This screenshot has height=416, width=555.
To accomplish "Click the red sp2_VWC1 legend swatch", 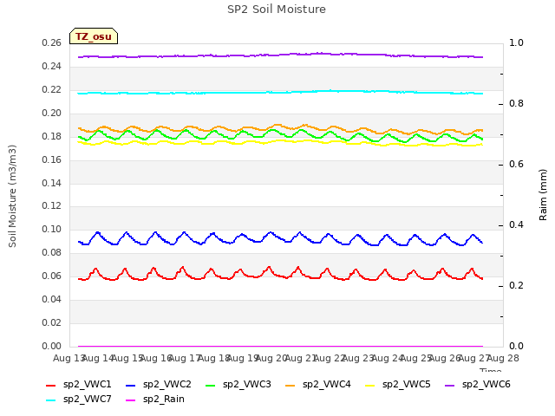I will pyautogui.click(x=51, y=386).
